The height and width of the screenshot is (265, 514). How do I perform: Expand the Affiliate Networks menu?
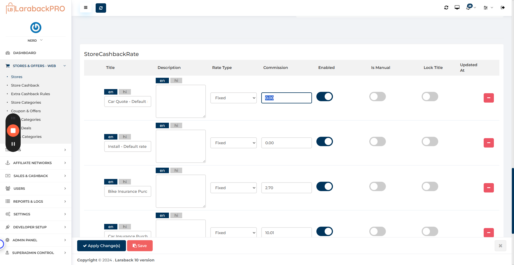click(x=36, y=163)
